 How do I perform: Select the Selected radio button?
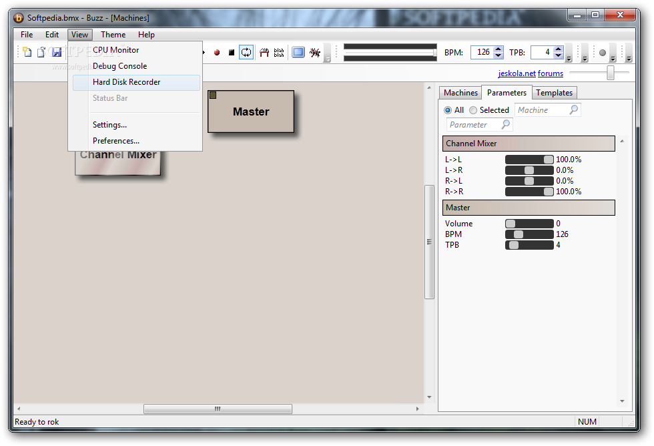pos(473,110)
